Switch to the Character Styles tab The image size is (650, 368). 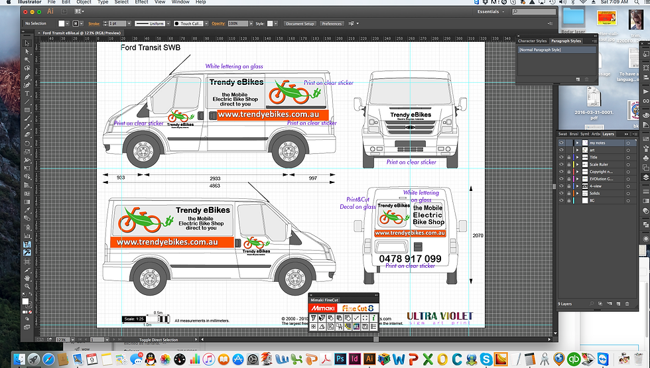(x=532, y=41)
